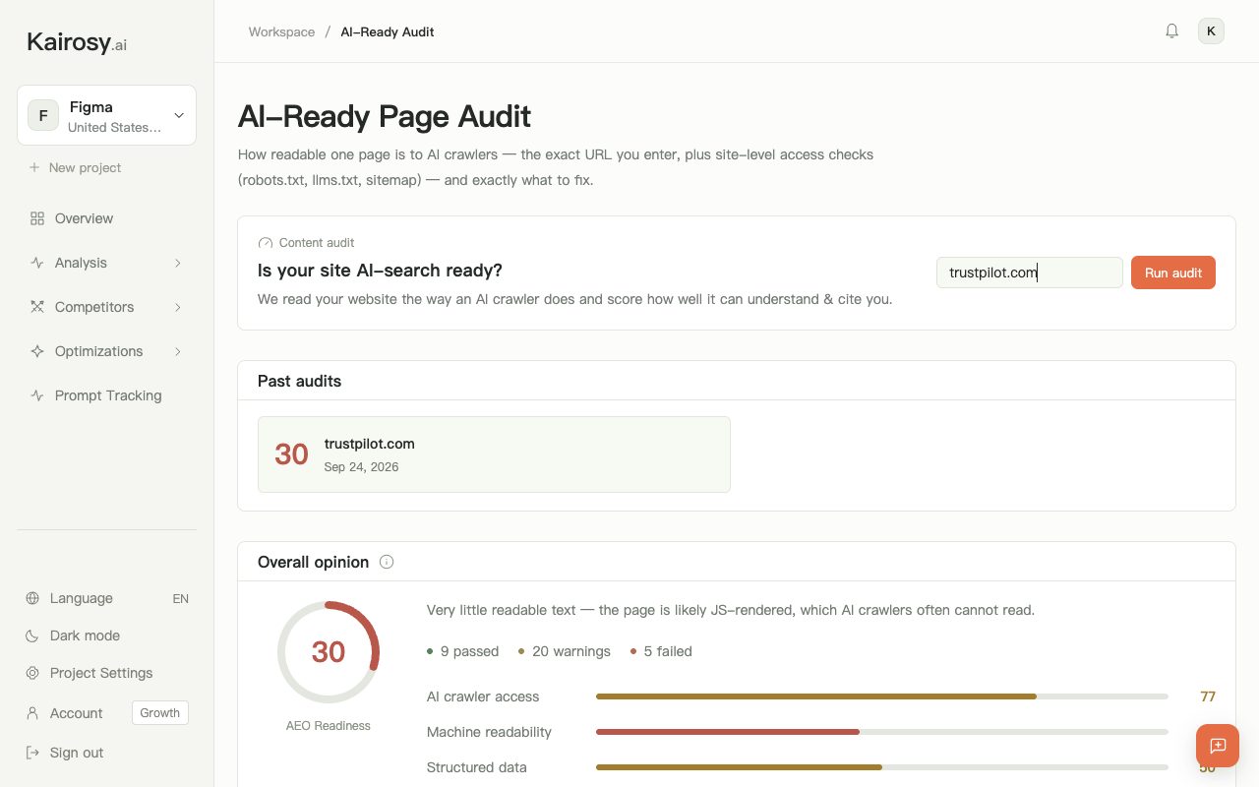
Task: Expand the Optimizations submenu chevron
Action: pyautogui.click(x=178, y=351)
